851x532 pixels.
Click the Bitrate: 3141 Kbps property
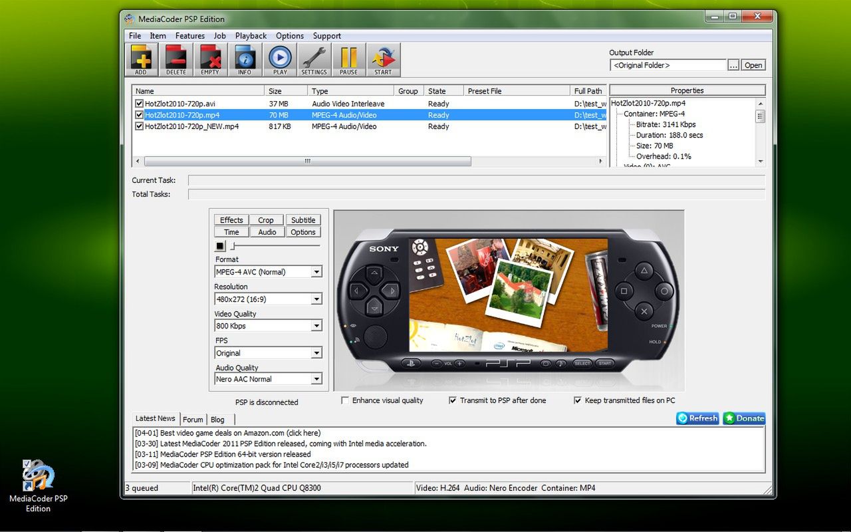[x=666, y=124]
